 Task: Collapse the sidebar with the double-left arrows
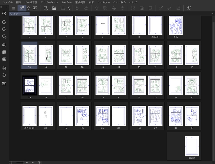click(x=1, y=7)
